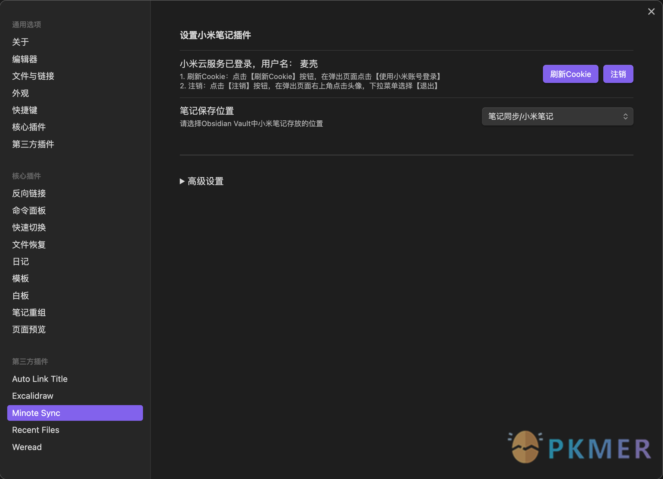Viewport: 663px width, 479px height.
Task: Close the settings dialog with the X icon
Action: (651, 11)
